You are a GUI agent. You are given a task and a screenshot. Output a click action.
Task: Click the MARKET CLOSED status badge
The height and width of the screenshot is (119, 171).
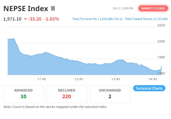(153, 9)
